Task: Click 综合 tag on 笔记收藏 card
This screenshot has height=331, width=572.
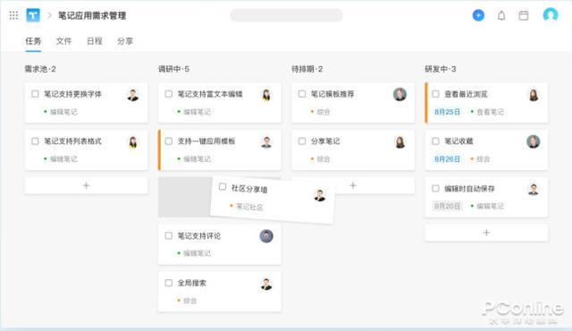Action: (480, 158)
